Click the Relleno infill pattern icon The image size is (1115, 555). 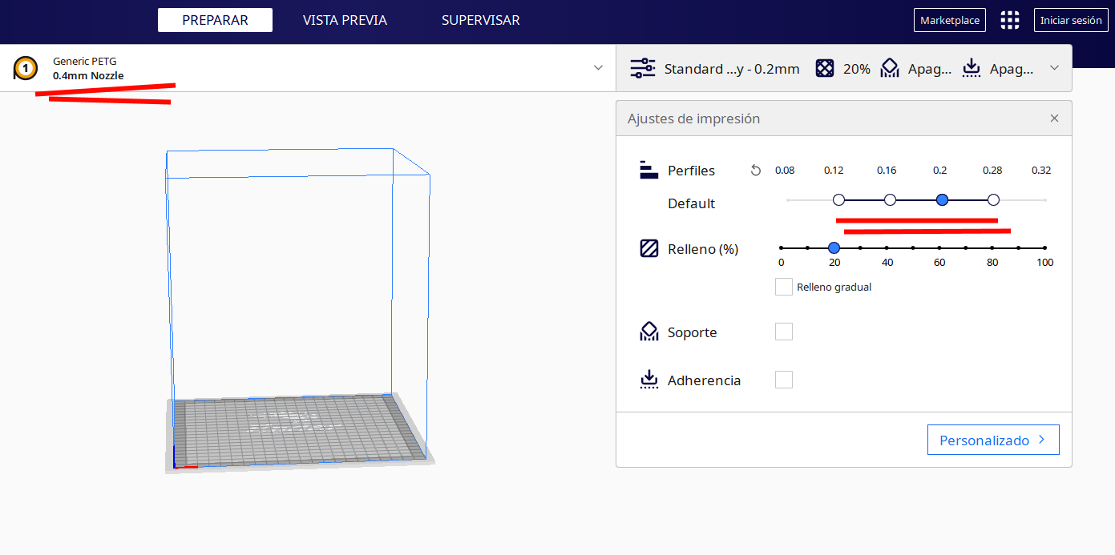click(x=649, y=249)
